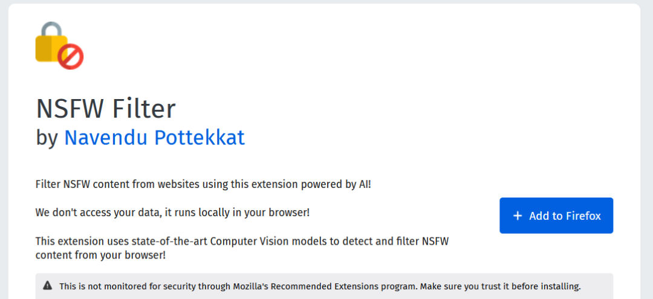This screenshot has height=299, width=653.
Task: Click the plus icon on Add to Firefox
Action: pyautogui.click(x=517, y=216)
